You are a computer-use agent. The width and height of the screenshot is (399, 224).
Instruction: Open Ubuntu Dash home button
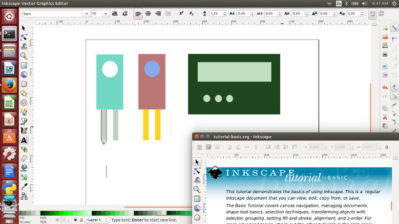coord(9,17)
